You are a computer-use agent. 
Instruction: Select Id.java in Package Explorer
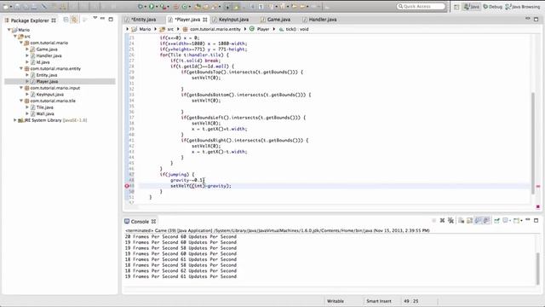[43, 62]
